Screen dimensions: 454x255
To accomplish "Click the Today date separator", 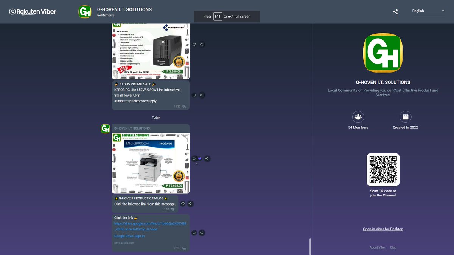I will click(x=156, y=117).
